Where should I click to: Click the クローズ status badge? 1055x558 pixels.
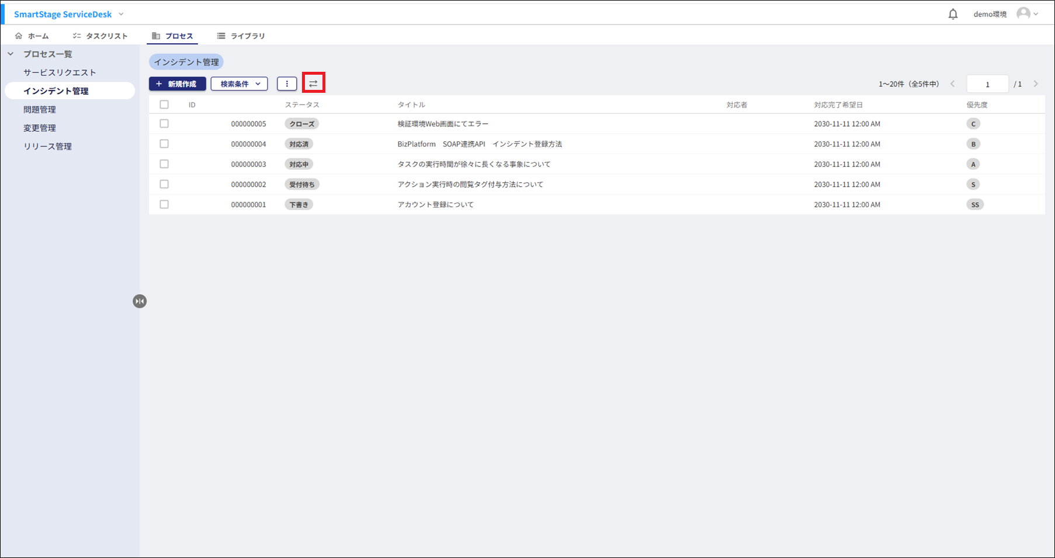click(302, 124)
